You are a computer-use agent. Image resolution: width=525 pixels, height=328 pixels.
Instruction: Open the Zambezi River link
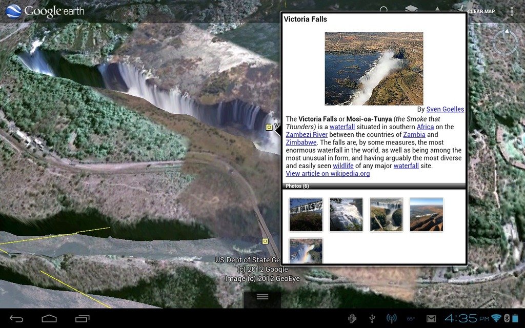click(x=307, y=135)
